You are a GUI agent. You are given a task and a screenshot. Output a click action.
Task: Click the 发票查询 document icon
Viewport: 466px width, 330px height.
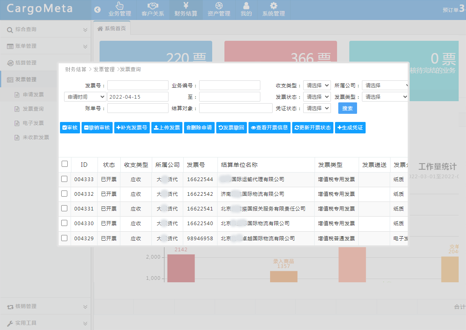point(17,109)
